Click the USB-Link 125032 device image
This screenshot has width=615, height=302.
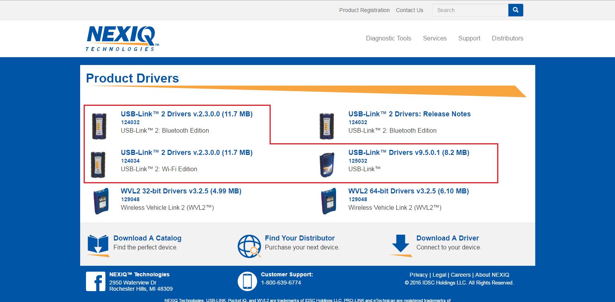pos(327,165)
